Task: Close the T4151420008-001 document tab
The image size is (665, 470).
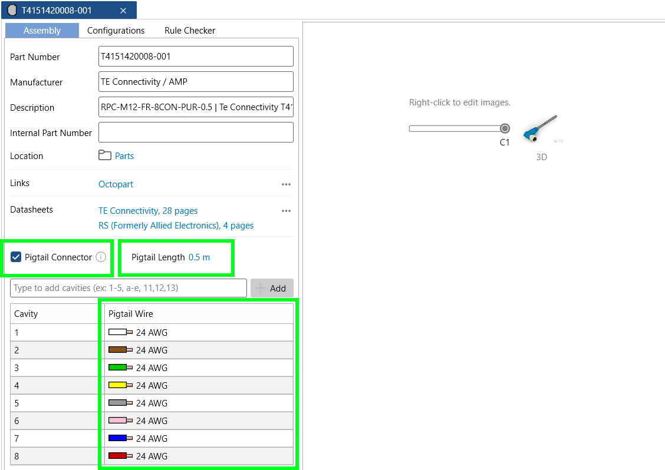Action: click(x=123, y=11)
